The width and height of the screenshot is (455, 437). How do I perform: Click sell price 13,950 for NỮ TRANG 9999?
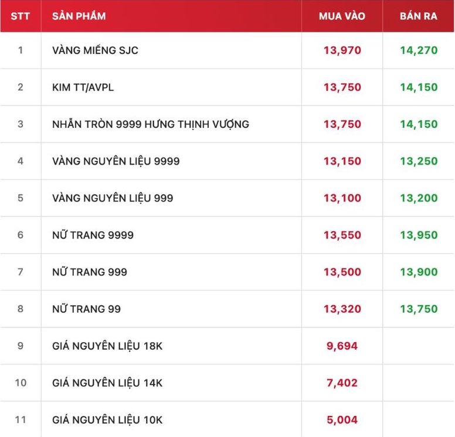[x=419, y=235]
